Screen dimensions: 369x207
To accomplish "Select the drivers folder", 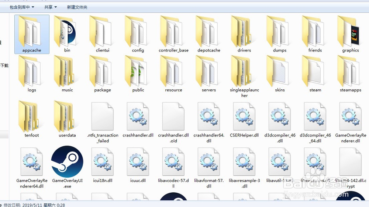I will [x=244, y=34].
